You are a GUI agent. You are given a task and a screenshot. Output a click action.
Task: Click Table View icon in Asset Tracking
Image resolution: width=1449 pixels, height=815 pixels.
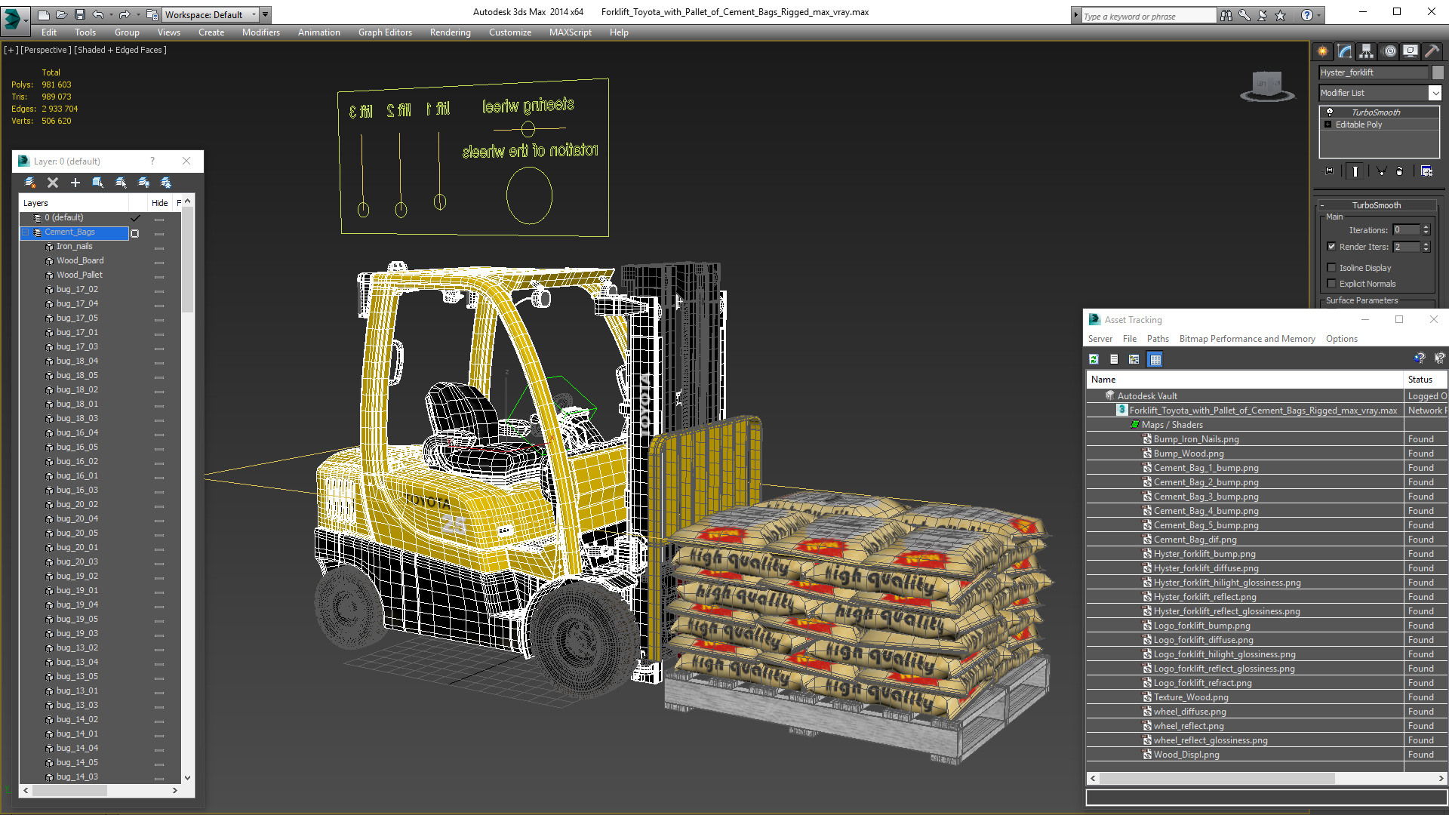[1155, 359]
